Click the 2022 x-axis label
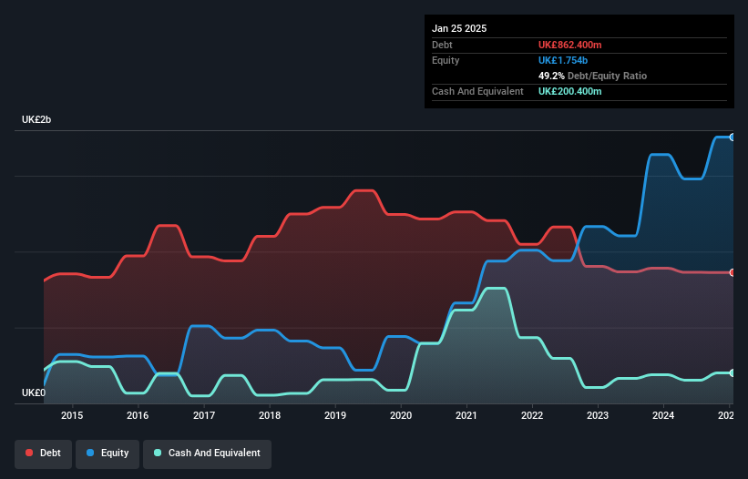 click(532, 415)
